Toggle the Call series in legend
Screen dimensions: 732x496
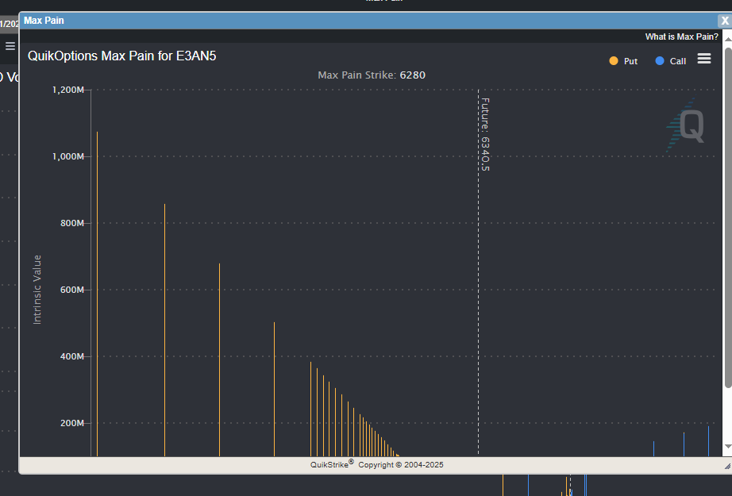pos(671,61)
